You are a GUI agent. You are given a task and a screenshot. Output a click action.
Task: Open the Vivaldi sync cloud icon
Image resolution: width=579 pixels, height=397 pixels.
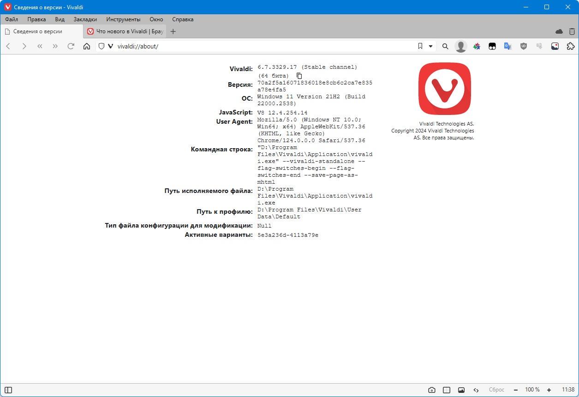559,31
